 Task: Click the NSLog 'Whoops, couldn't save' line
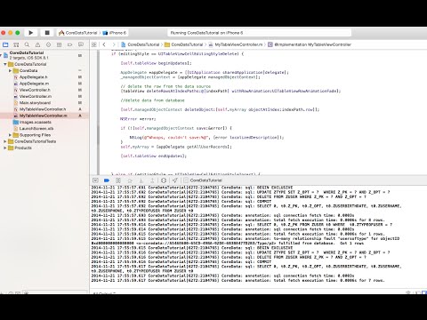tap(206, 138)
